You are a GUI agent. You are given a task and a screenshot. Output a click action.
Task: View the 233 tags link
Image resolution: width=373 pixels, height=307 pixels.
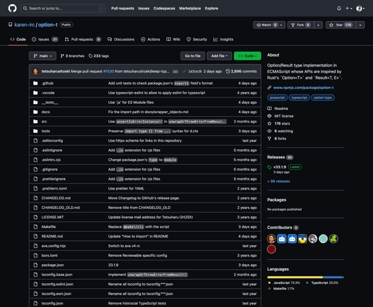point(99,56)
